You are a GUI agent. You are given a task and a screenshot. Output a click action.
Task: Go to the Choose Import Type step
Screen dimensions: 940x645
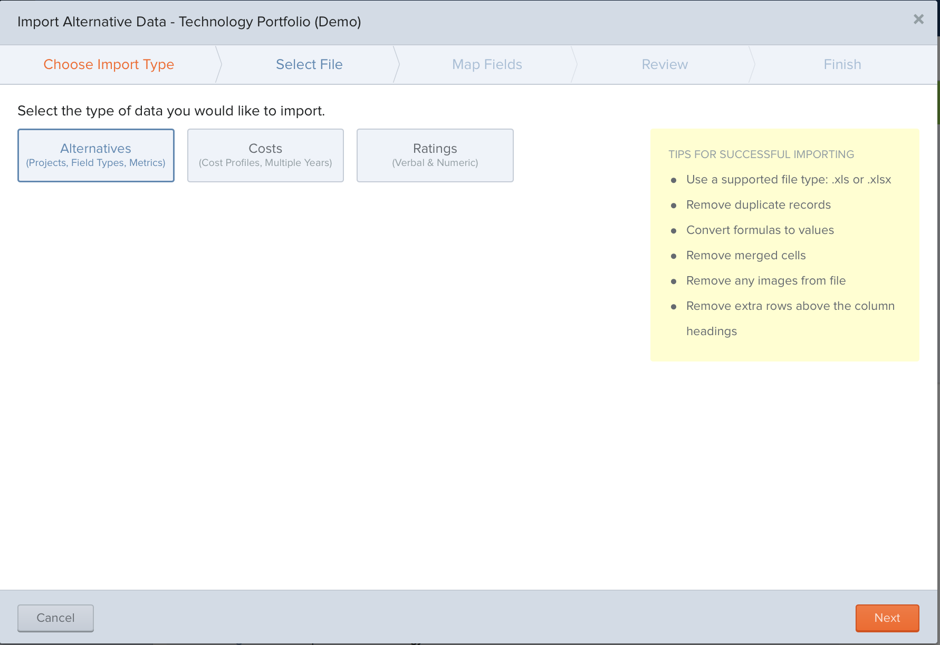tap(109, 64)
